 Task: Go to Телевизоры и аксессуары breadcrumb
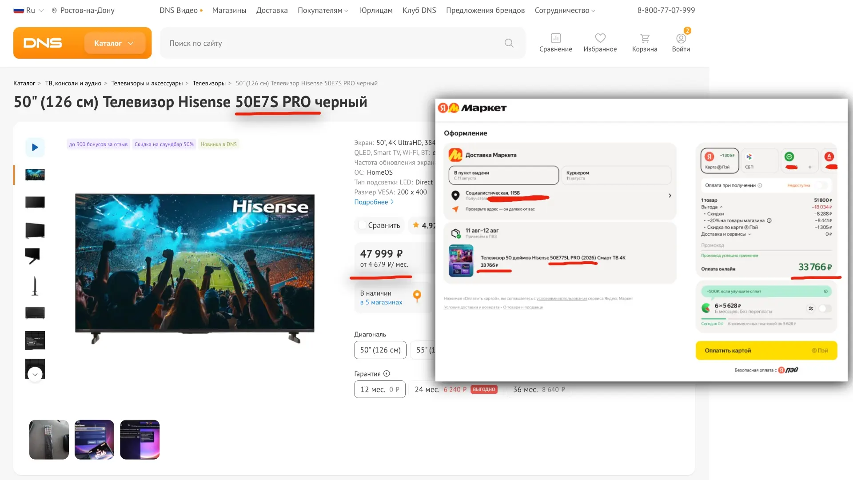coord(147,83)
